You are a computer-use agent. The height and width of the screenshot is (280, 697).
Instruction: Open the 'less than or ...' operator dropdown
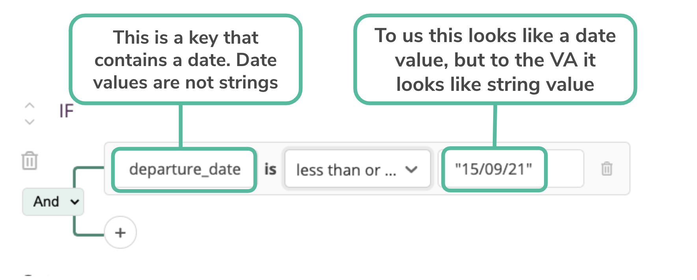coord(347,169)
